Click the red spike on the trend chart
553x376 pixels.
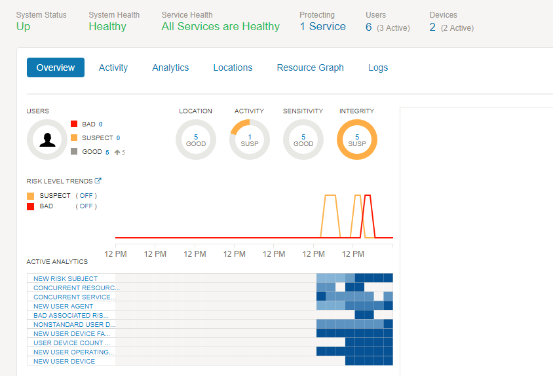click(x=368, y=197)
